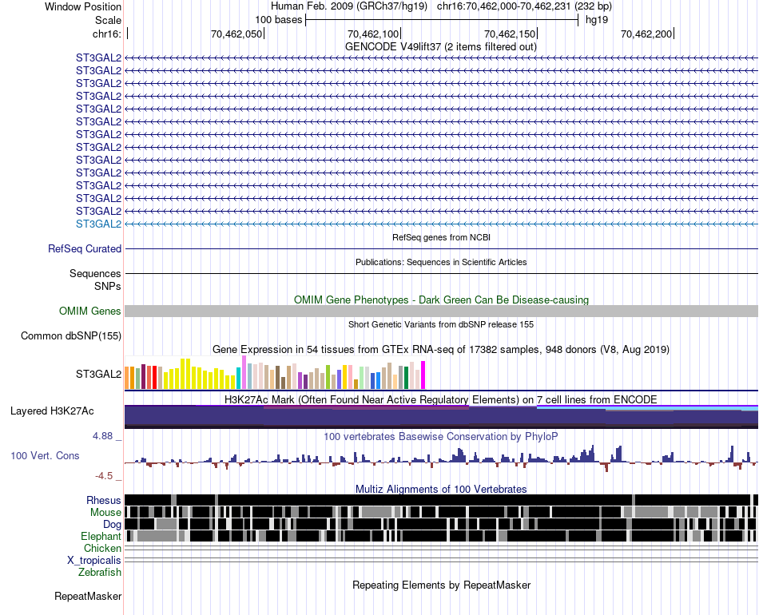
Task: Click the Human Feb. 2009 (GRCh37/hg19) assembly text
Action: pos(349,6)
